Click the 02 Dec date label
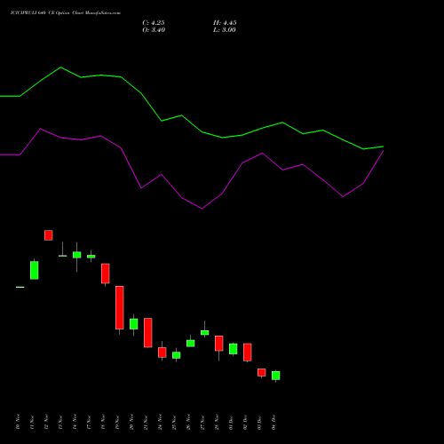444x444 pixels. [x=245, y=422]
